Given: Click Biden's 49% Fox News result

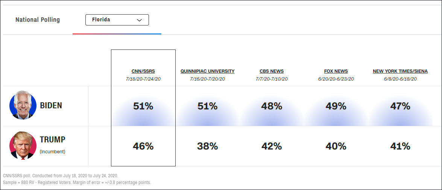Looking at the screenshot, I should (336, 106).
